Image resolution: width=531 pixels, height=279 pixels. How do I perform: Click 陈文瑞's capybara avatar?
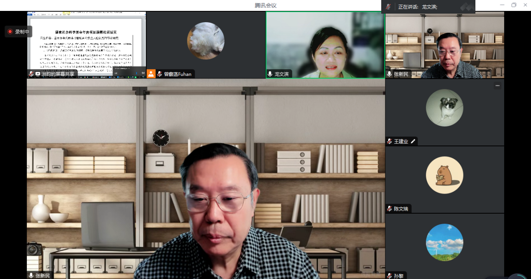(444, 175)
